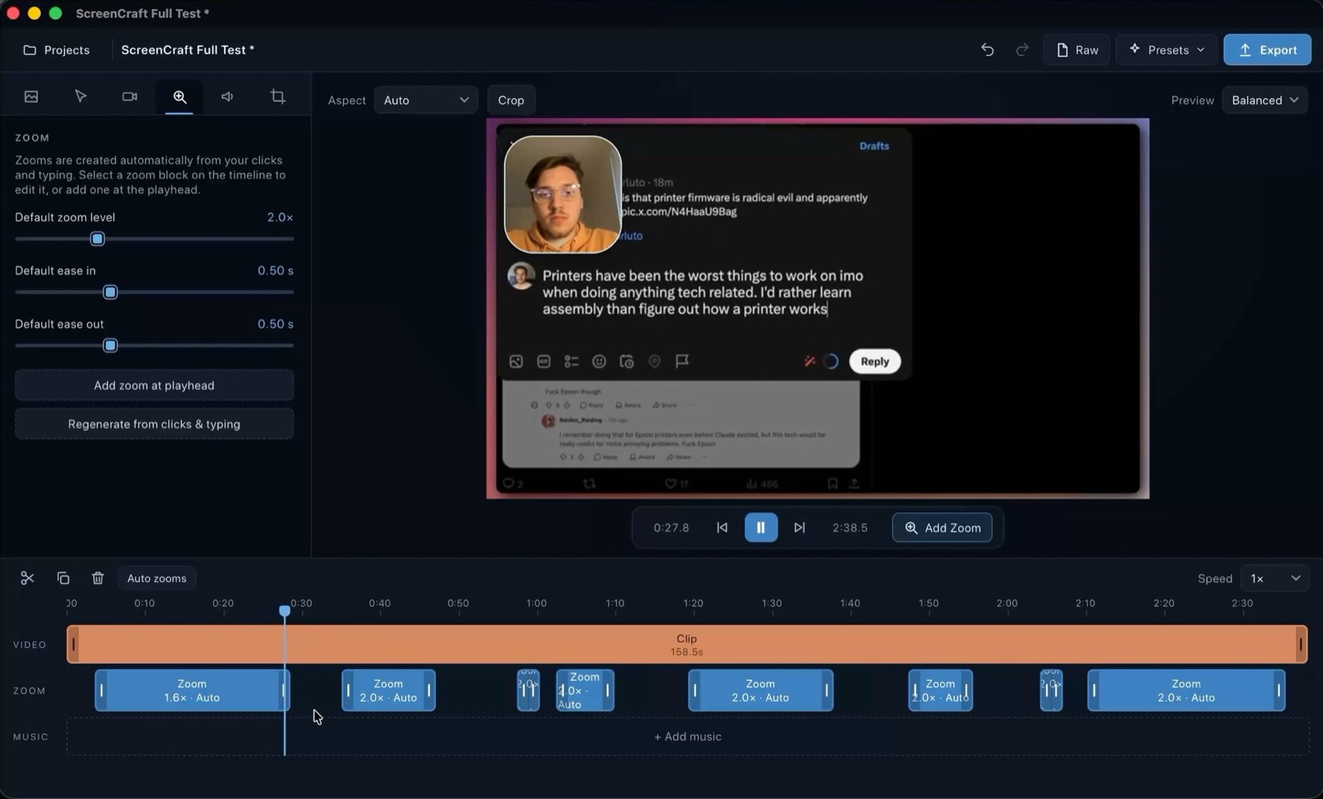Click the scissors split tool
The image size is (1323, 799).
pos(27,578)
